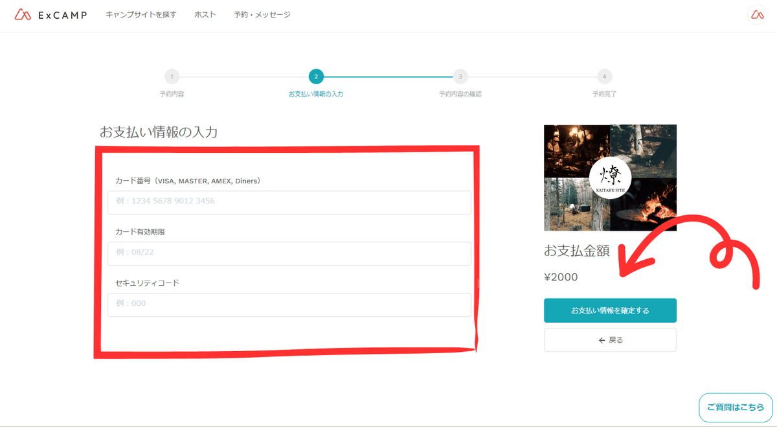Open キャンプサイトを探す from the navigation menu

tap(141, 14)
